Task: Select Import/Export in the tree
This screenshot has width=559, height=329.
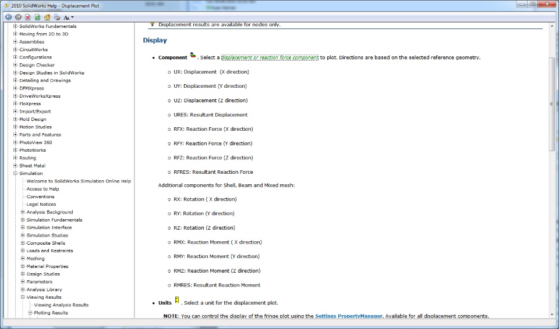Action: (35, 112)
